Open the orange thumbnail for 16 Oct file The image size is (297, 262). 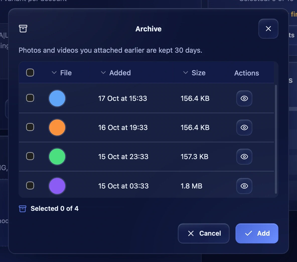click(x=57, y=127)
